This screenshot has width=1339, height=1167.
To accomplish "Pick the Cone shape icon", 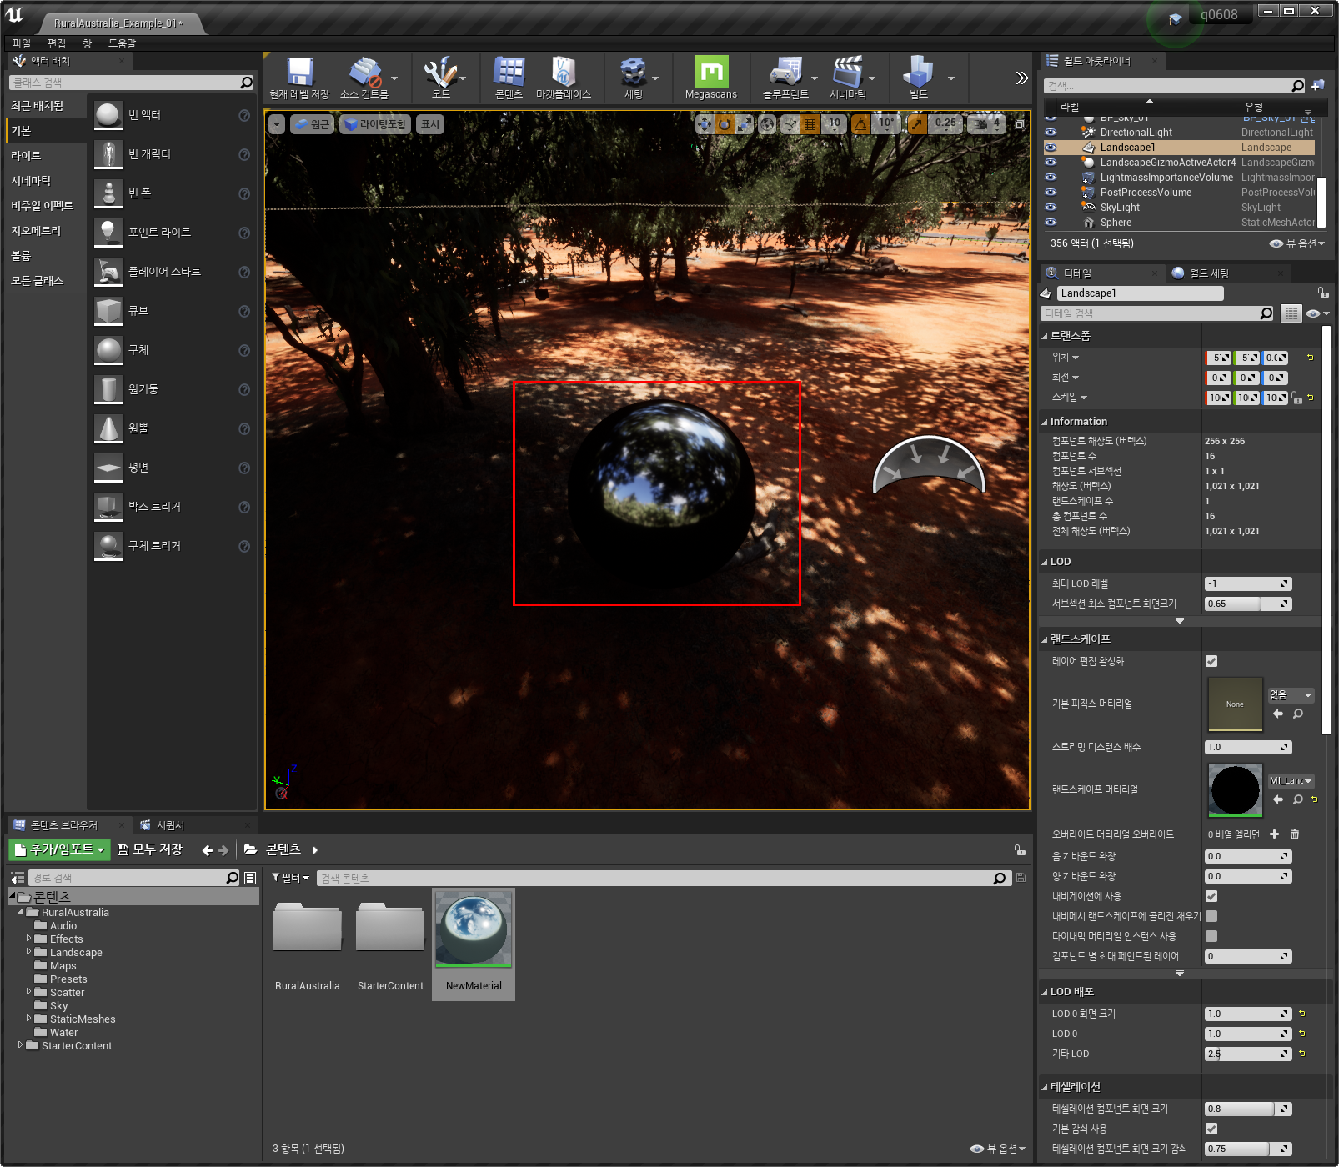I will 108,428.
